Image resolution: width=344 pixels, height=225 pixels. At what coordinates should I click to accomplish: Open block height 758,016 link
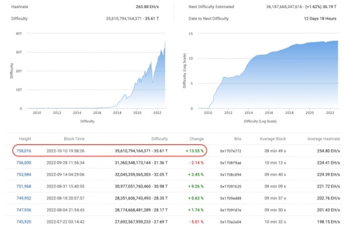[x=25, y=150]
